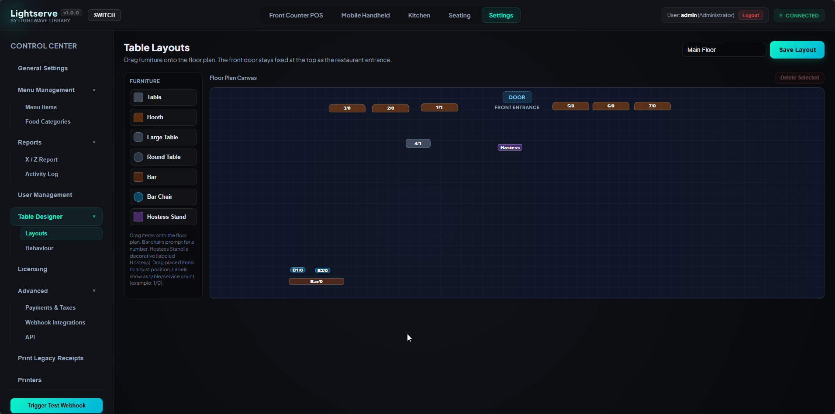Pick the Large Table swatch icon
The height and width of the screenshot is (414, 835).
click(x=138, y=137)
